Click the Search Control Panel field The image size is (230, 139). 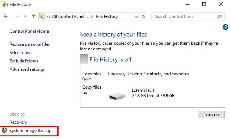tap(188, 17)
